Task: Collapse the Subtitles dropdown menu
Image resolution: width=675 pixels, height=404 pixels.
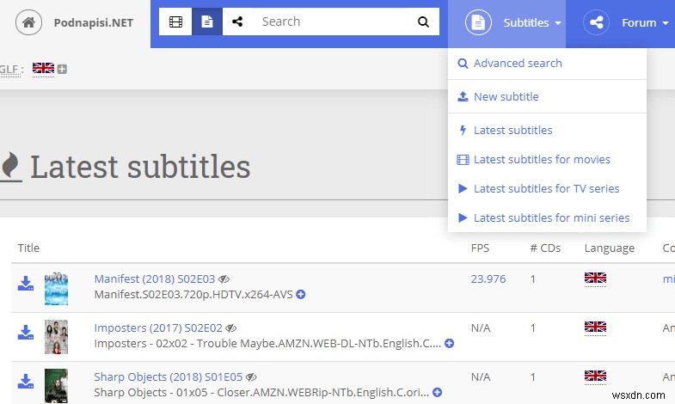Action: tap(532, 23)
